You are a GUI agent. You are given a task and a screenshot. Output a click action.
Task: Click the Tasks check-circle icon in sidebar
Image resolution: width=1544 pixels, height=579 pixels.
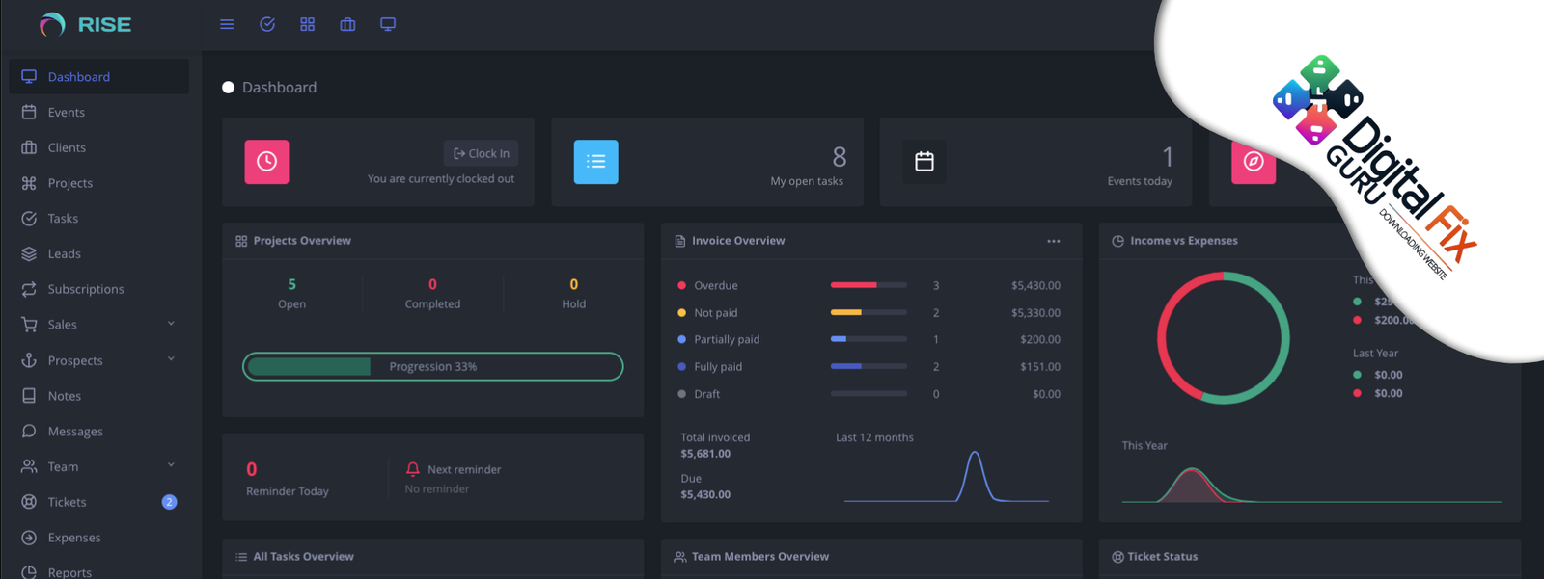(29, 219)
